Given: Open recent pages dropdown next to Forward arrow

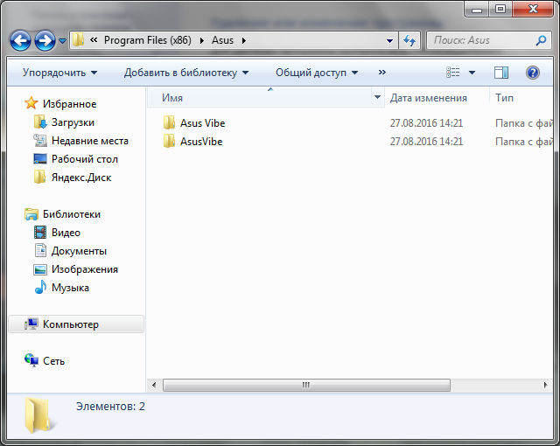Looking at the screenshot, I should tap(62, 41).
